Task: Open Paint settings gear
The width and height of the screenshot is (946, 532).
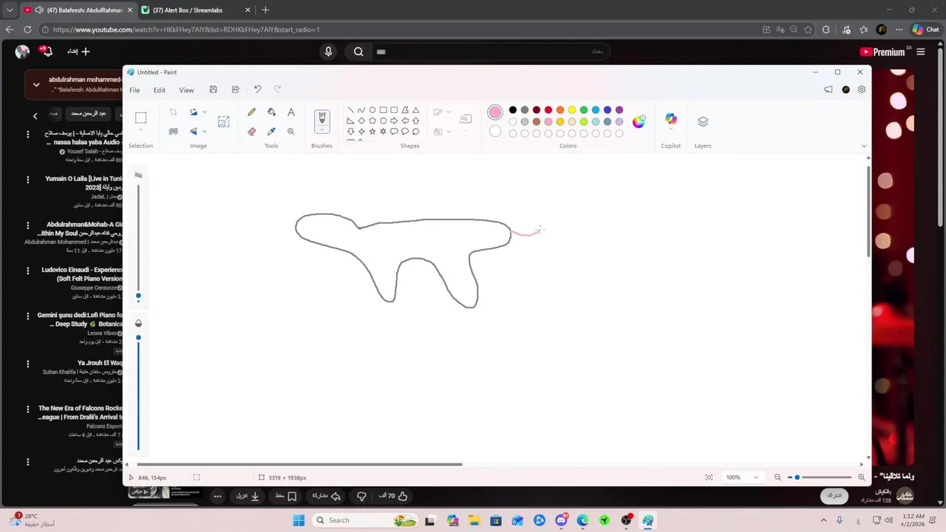Action: 862,89
